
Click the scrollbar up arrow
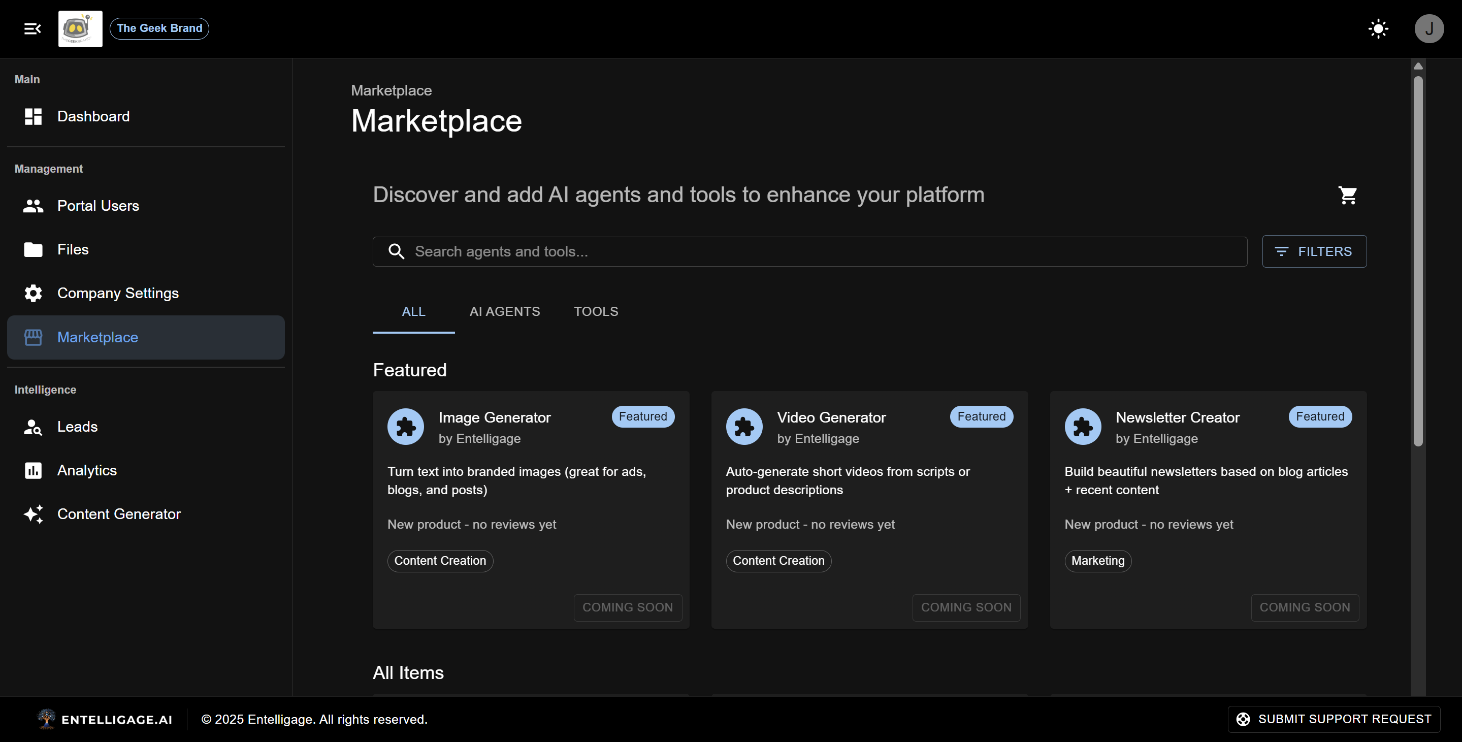click(x=1418, y=67)
